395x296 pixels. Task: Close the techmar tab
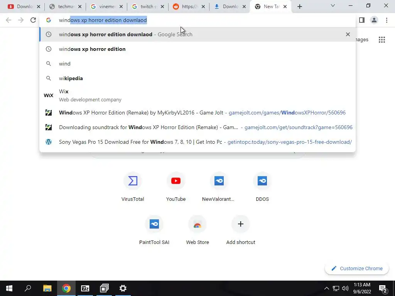coord(80,7)
